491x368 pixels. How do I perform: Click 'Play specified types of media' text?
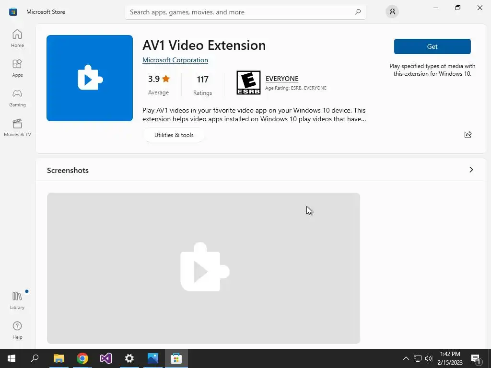pos(432,70)
